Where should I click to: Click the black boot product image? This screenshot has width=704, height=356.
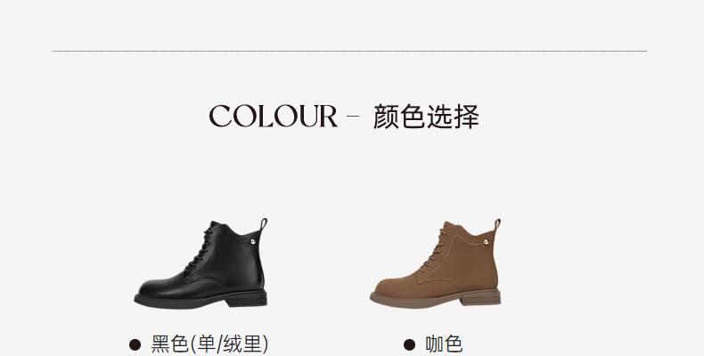click(201, 263)
